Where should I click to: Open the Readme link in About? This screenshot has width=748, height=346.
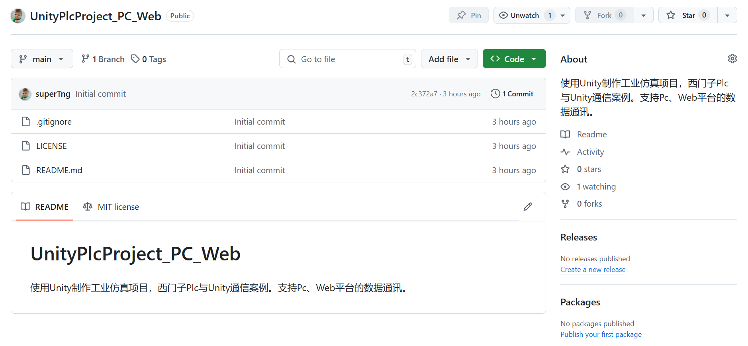pos(584,135)
